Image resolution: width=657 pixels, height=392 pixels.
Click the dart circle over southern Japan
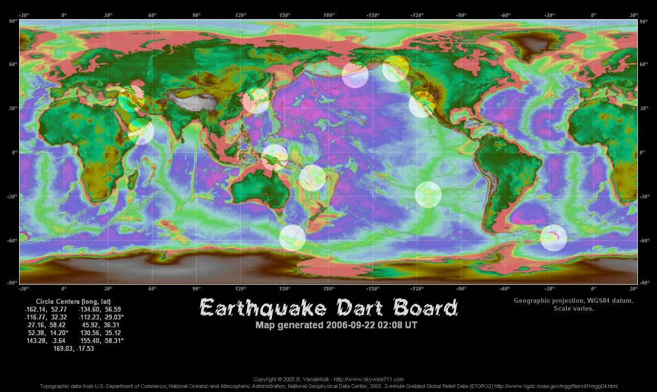pyautogui.click(x=256, y=100)
